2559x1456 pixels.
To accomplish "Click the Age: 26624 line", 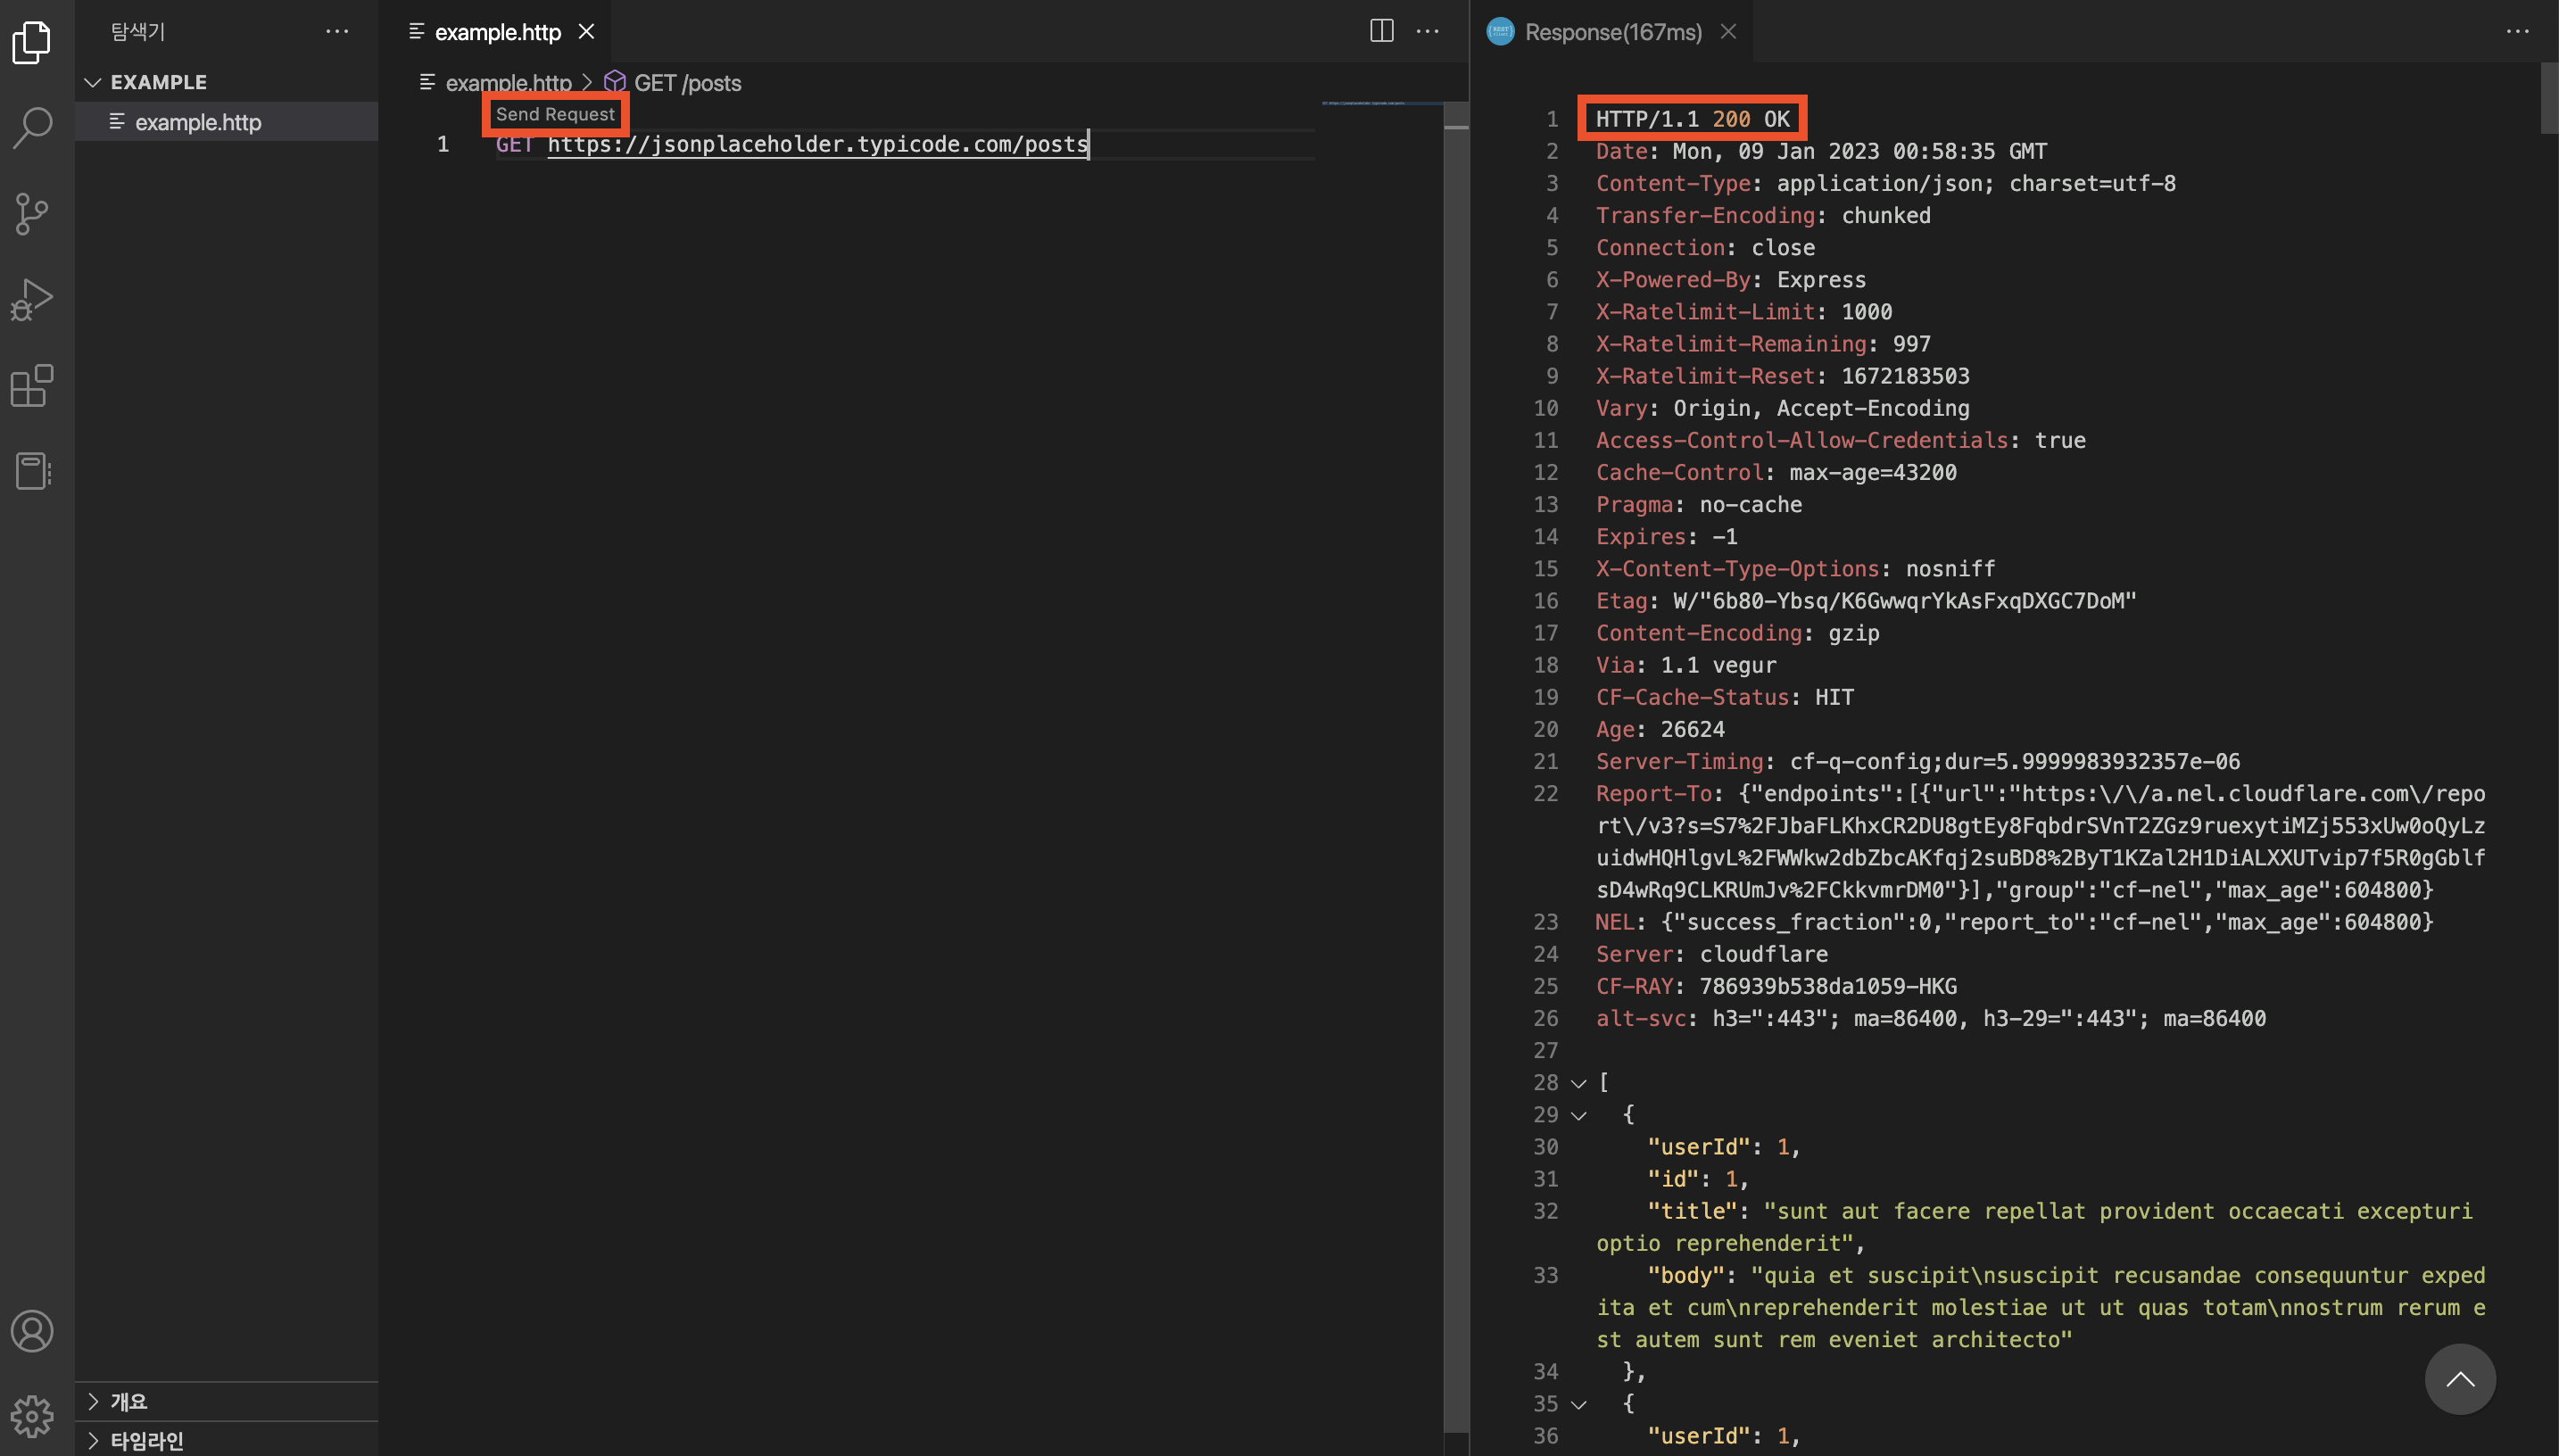I will coord(1660,729).
